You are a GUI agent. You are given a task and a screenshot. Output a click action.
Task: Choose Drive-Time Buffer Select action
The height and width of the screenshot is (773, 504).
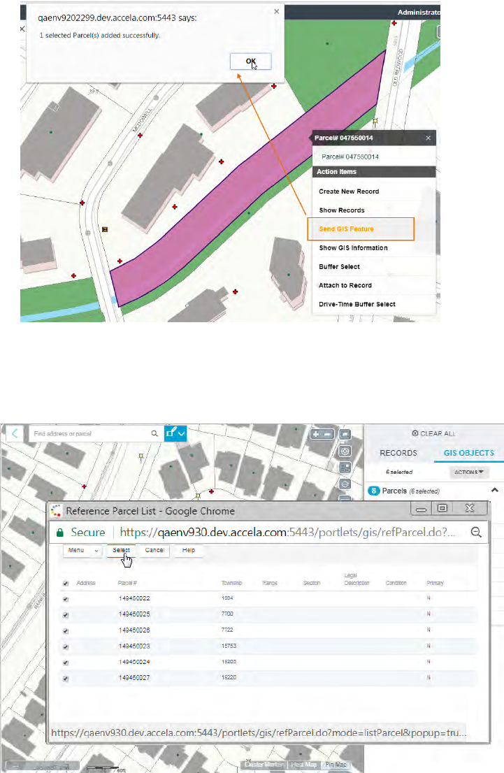[357, 304]
